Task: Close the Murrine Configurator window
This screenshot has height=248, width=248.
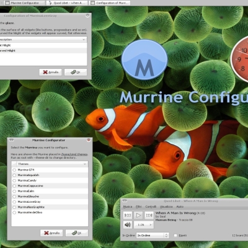Action: pos(89,140)
